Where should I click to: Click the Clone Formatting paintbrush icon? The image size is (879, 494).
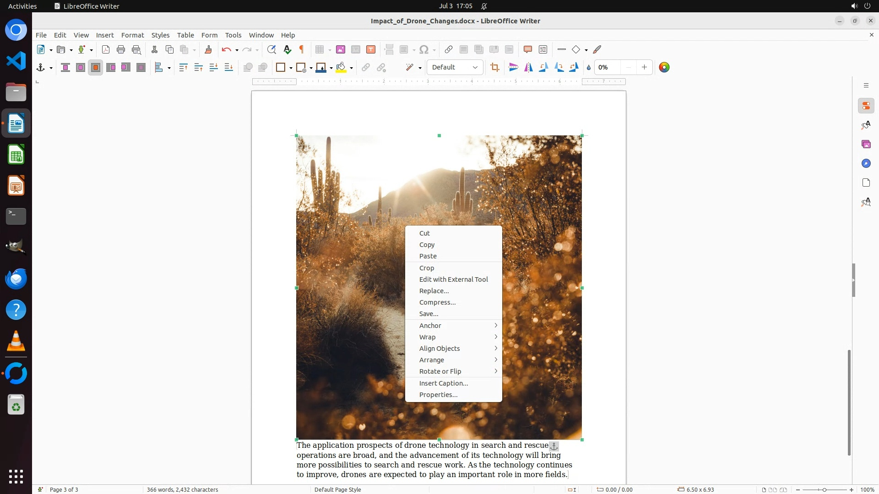pos(208,49)
